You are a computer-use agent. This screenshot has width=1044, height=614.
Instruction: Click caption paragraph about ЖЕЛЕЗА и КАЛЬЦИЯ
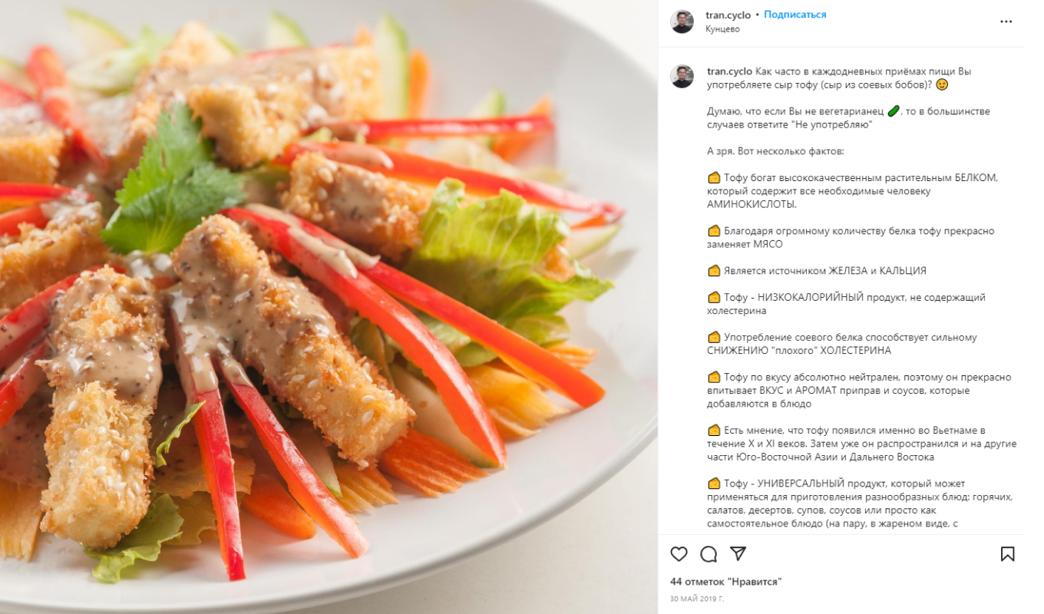[817, 271]
